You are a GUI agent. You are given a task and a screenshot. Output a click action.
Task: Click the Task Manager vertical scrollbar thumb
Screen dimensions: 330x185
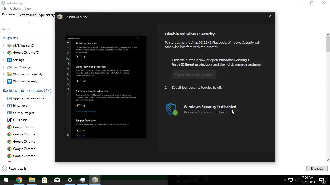coord(328,44)
